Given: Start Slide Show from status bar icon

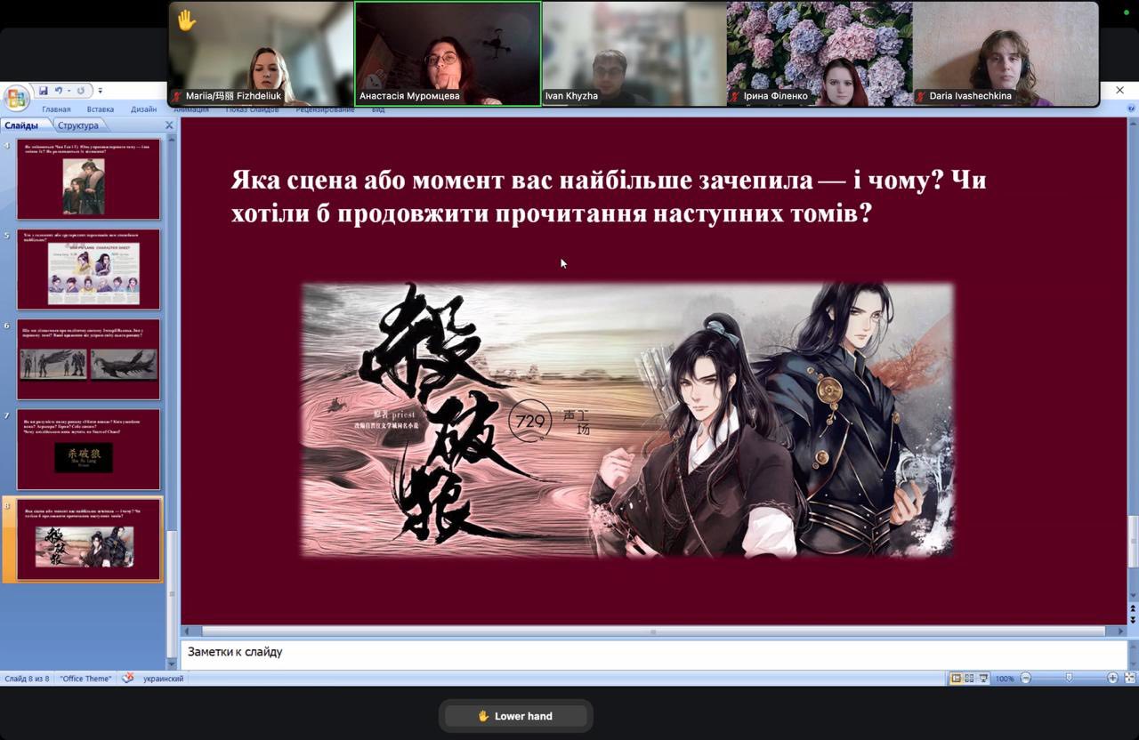Looking at the screenshot, I should click(982, 678).
